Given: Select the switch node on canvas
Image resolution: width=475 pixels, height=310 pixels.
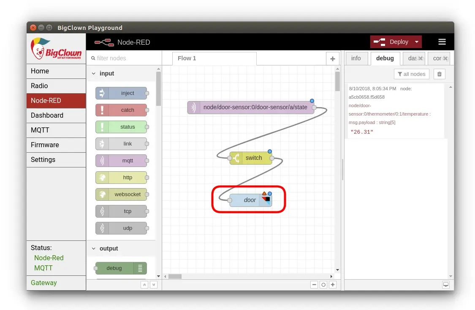Looking at the screenshot, I should [x=251, y=158].
